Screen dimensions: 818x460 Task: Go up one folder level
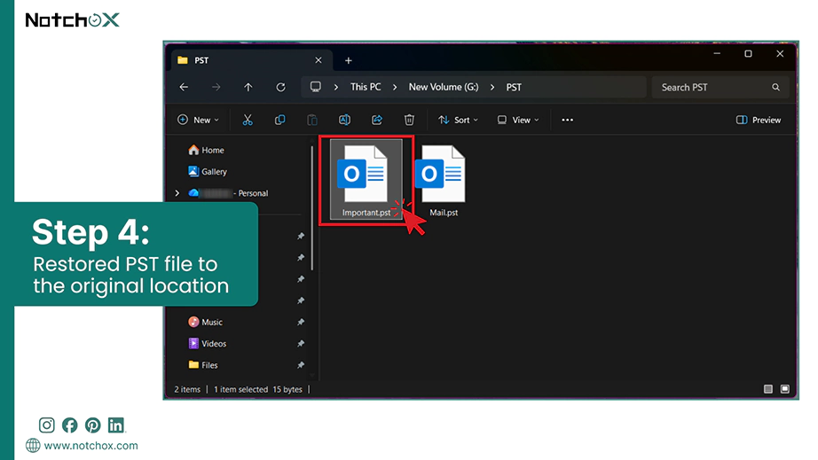pyautogui.click(x=248, y=87)
